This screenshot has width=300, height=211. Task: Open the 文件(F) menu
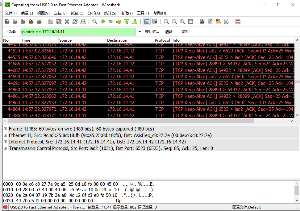(10, 13)
